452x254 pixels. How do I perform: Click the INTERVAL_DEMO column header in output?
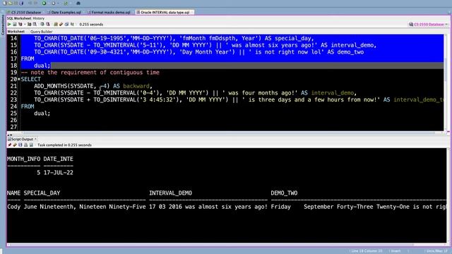pos(170,193)
